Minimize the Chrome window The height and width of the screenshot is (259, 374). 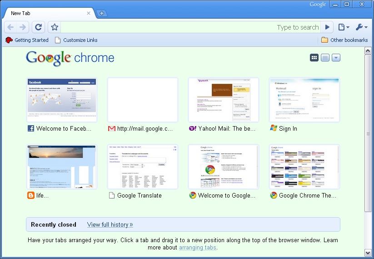pyautogui.click(x=335, y=4)
